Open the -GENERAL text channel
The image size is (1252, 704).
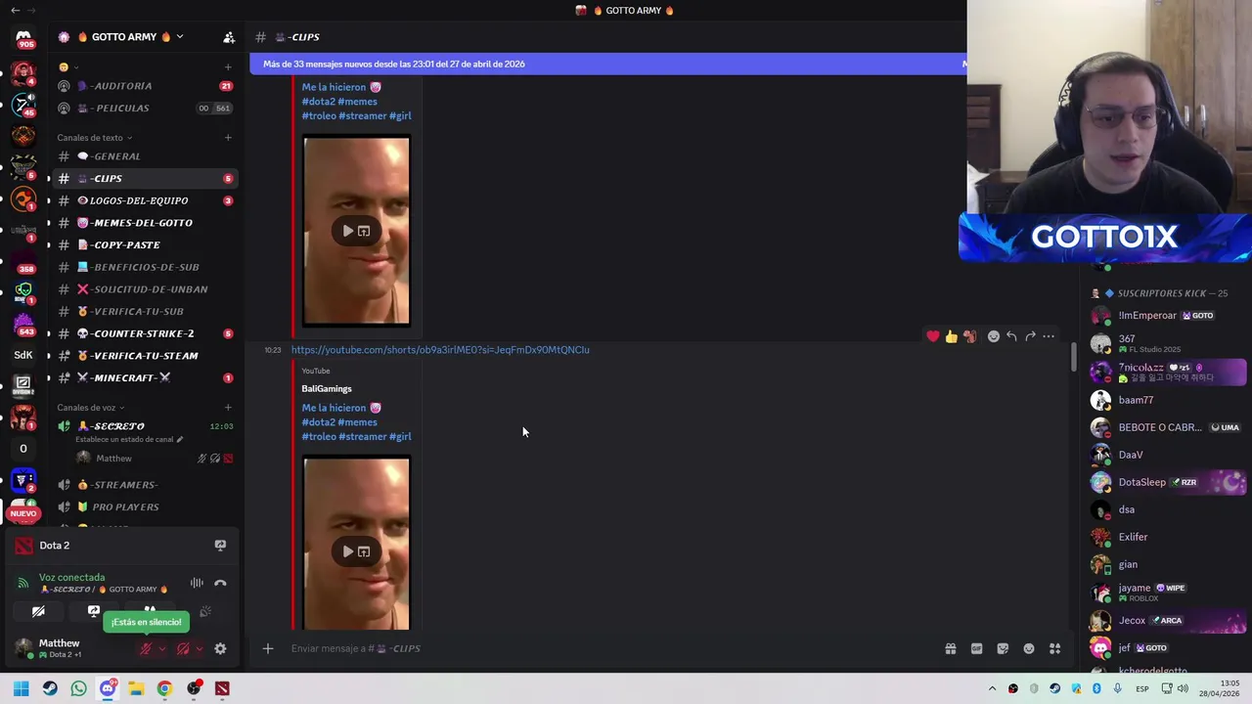click(x=143, y=156)
